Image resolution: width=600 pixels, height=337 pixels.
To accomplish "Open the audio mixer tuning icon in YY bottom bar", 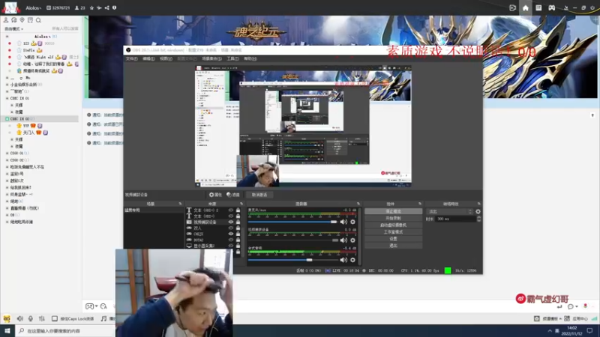I will [42, 318].
